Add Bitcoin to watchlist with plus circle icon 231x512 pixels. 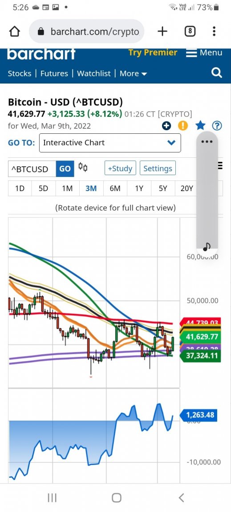(x=166, y=125)
